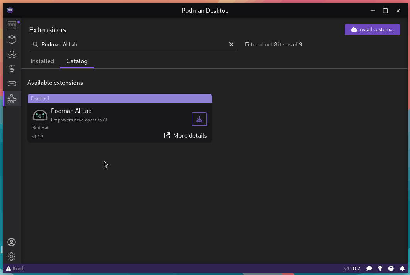Open the Containers view in sidebar

pos(12,40)
